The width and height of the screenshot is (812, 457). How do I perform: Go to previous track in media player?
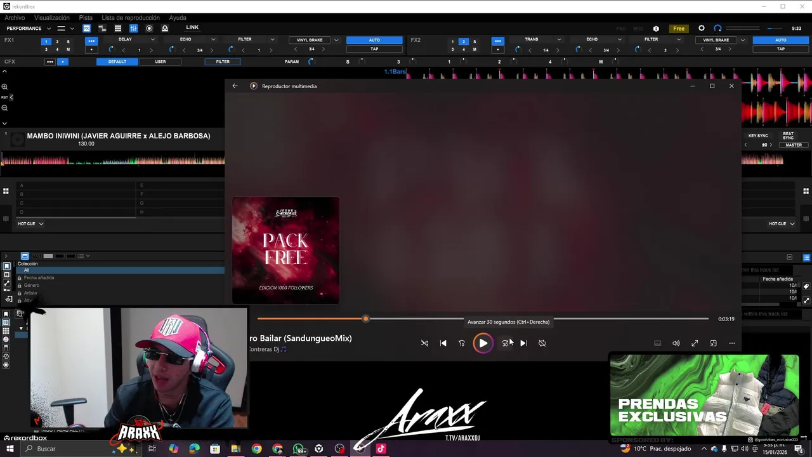[x=443, y=343]
